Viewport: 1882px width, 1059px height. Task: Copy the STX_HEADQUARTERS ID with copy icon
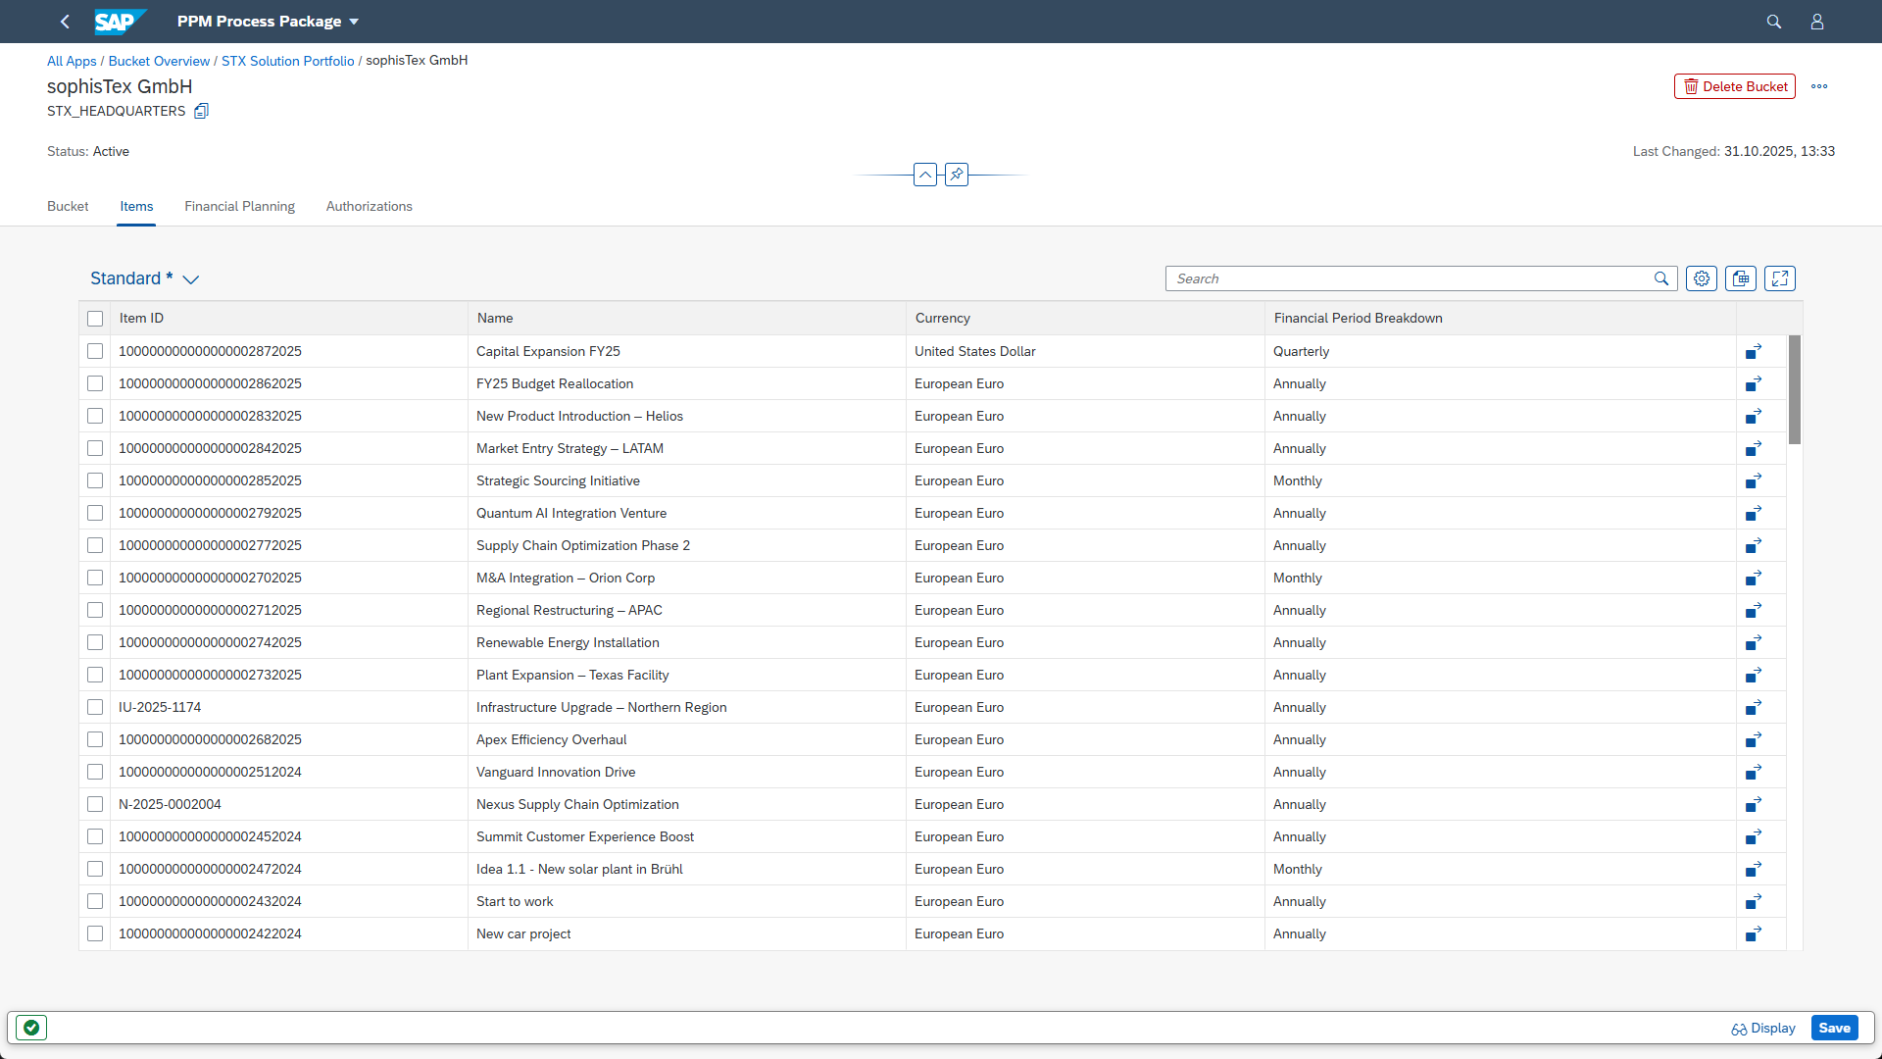click(x=201, y=111)
